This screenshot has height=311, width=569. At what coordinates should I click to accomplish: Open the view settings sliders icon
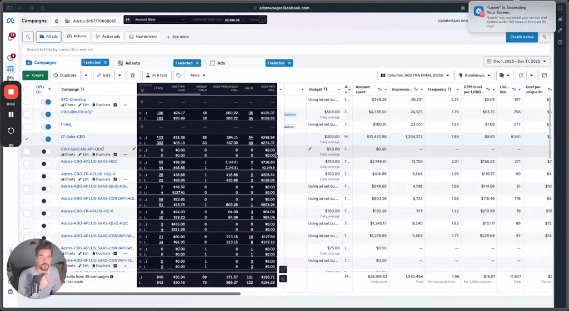(x=545, y=37)
